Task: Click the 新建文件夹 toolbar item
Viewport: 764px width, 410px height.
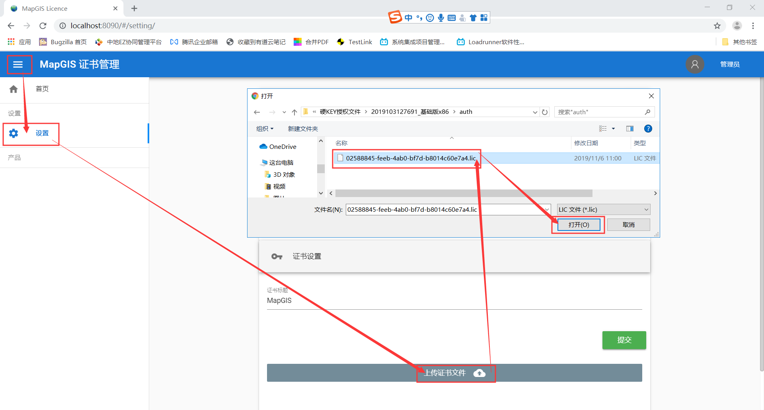Action: [303, 129]
